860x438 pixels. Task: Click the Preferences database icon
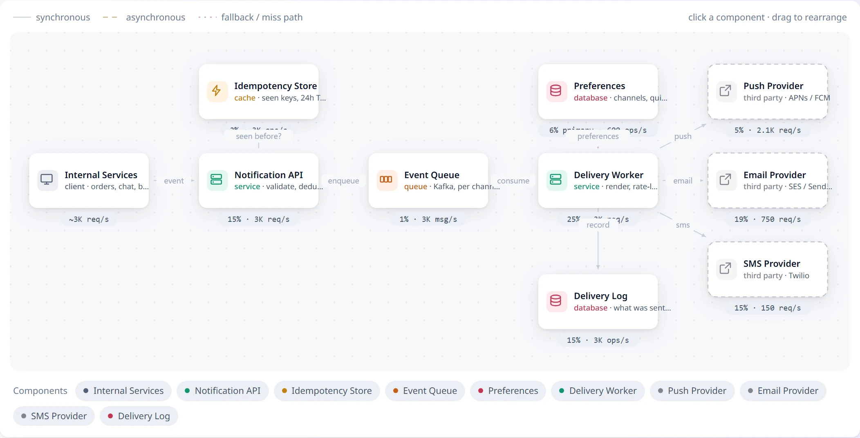[556, 91]
